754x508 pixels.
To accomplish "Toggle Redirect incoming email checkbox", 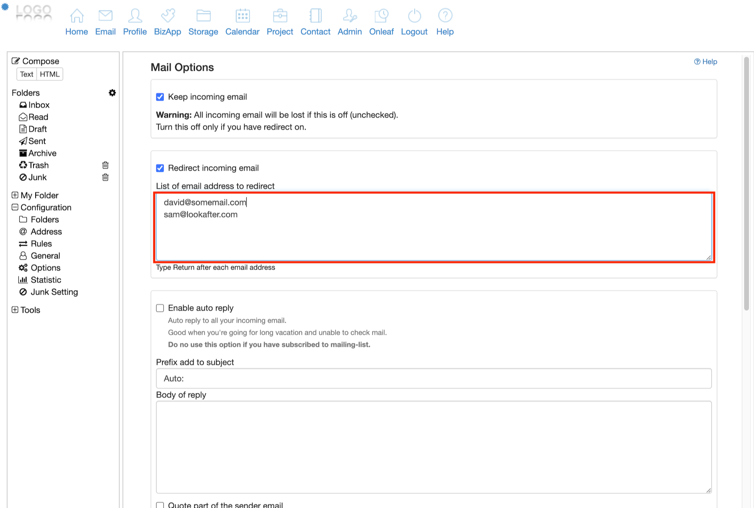I will coord(160,168).
